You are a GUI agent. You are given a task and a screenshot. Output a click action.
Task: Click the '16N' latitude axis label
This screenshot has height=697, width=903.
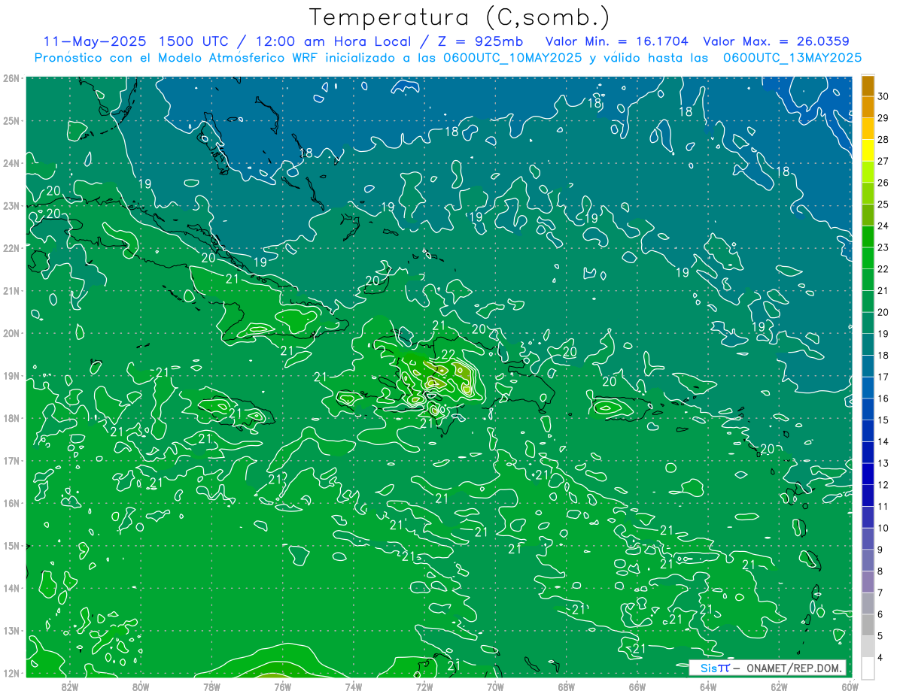pos(11,503)
